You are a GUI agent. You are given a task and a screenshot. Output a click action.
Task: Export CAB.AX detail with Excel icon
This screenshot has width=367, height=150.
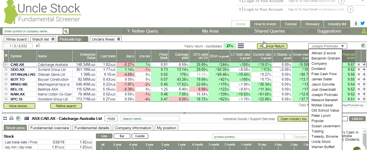(18, 118)
